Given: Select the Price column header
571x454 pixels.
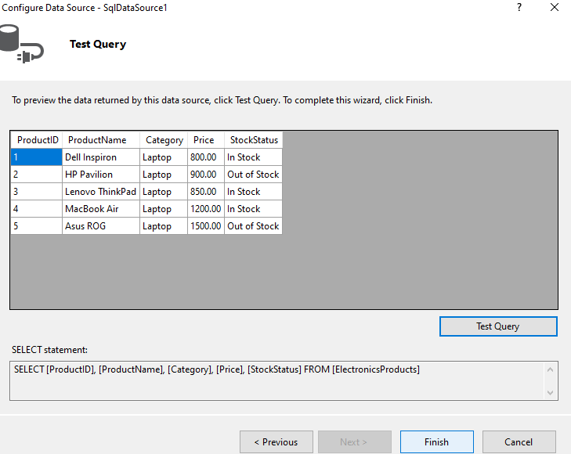Looking at the screenshot, I should (x=206, y=140).
